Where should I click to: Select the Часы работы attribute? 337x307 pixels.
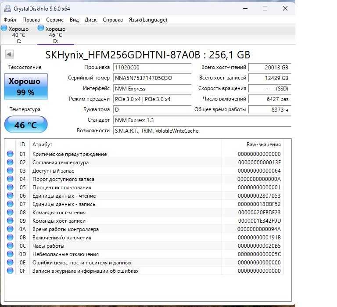(x=48, y=246)
